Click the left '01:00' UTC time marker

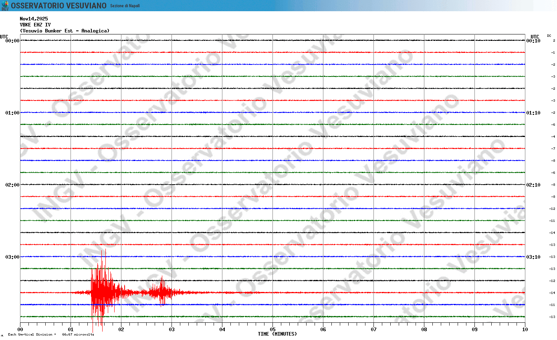12,113
